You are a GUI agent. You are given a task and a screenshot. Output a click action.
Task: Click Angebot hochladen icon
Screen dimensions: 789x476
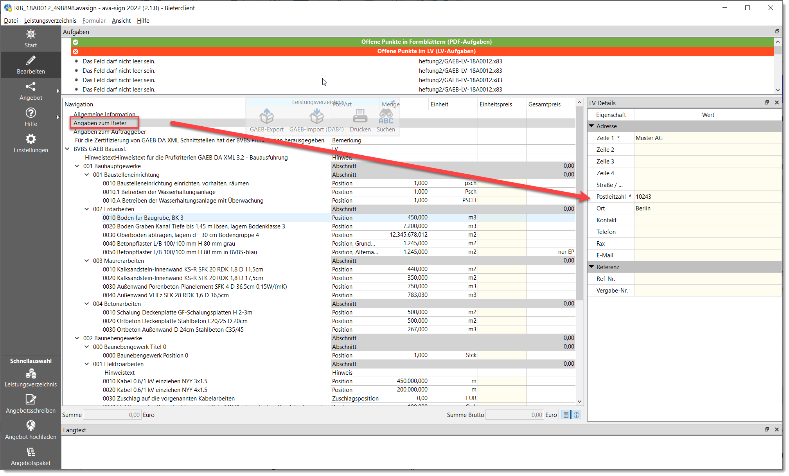[x=31, y=426]
